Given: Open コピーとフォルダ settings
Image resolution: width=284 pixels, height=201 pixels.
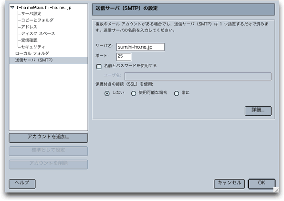Looking at the screenshot, I should point(37,20).
